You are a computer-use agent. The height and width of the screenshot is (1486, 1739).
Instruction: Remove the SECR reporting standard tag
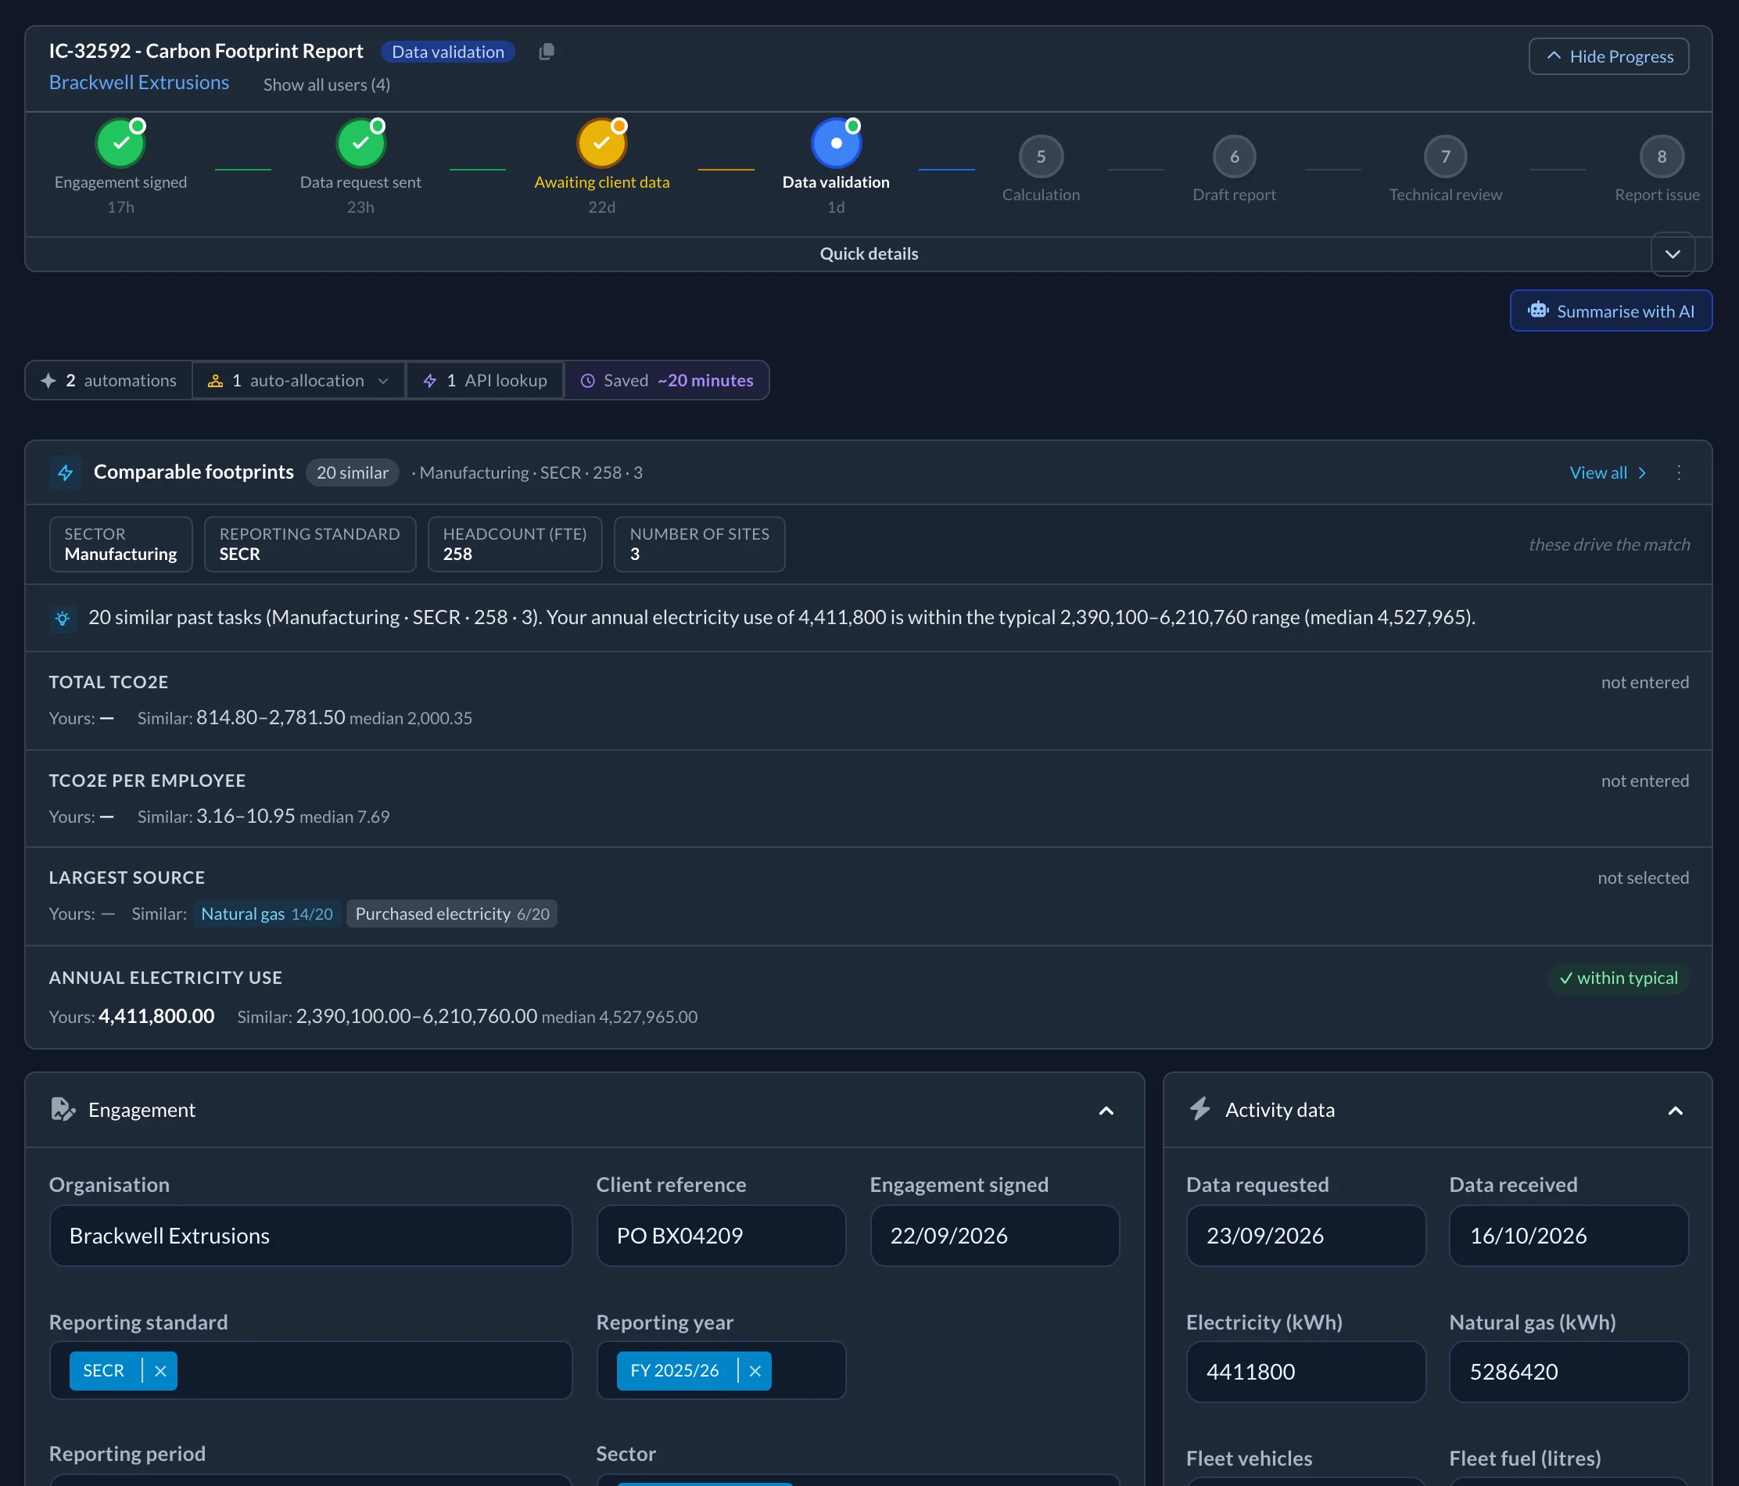click(160, 1371)
